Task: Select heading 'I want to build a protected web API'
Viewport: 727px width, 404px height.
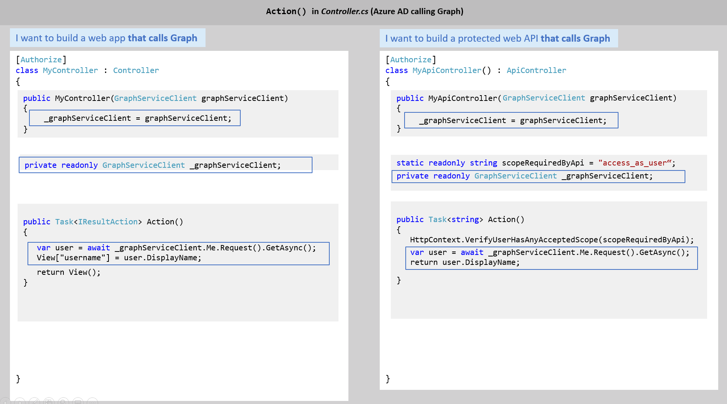Action: tap(462, 38)
